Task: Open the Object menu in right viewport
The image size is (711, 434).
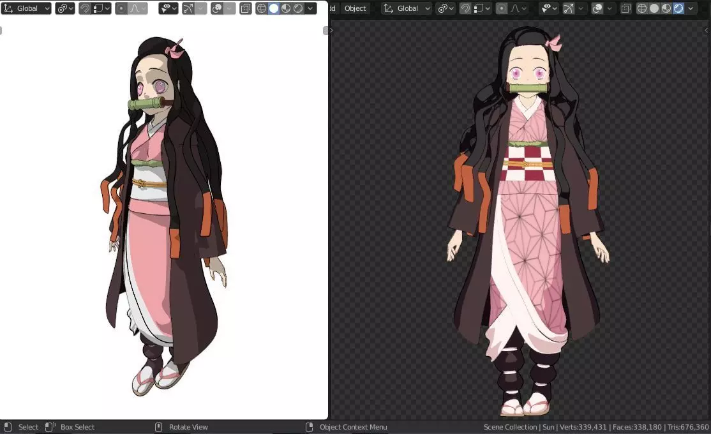Action: tap(355, 8)
